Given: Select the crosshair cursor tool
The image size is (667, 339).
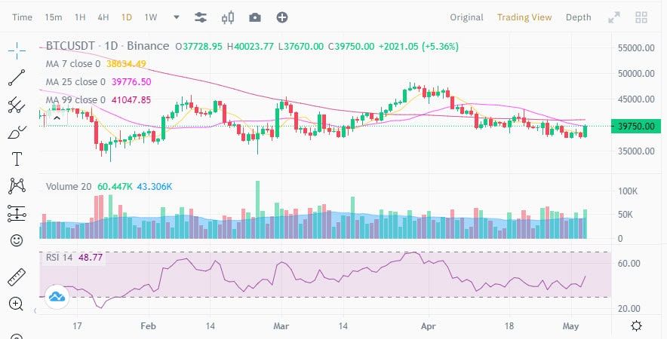Looking at the screenshot, I should click(17, 51).
